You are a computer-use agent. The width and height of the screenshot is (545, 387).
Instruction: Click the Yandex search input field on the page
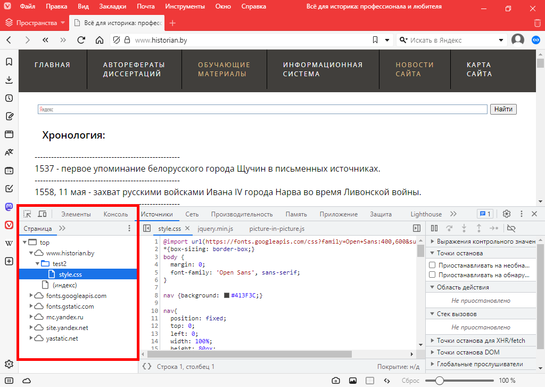(x=262, y=109)
